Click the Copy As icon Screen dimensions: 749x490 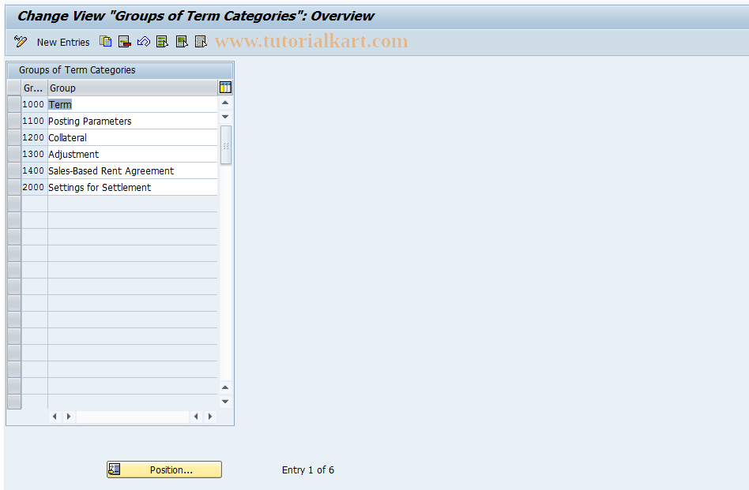[106, 42]
